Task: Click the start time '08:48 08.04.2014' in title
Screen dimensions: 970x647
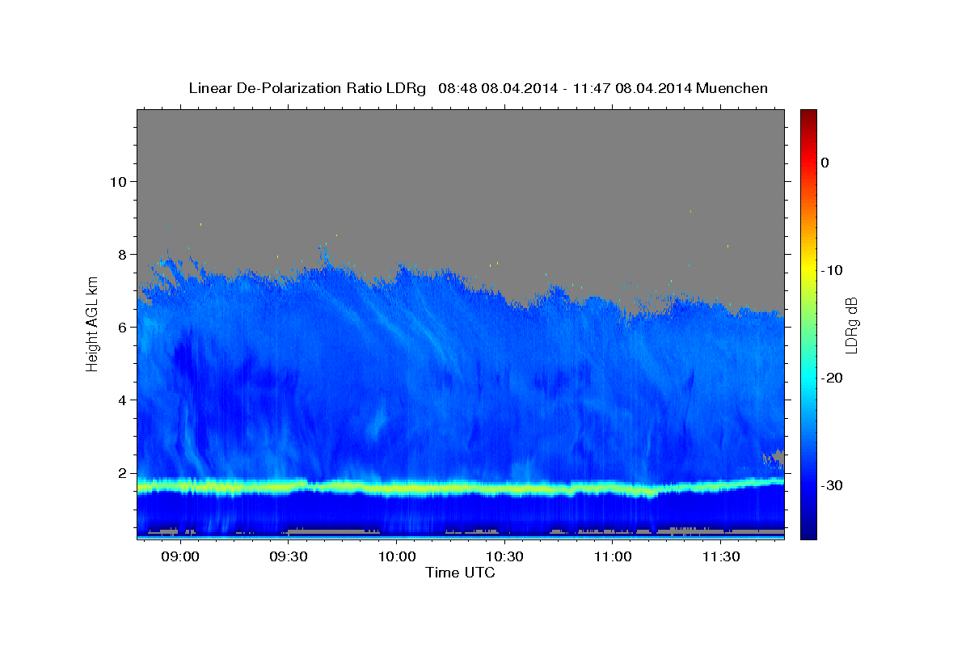Action: point(497,88)
